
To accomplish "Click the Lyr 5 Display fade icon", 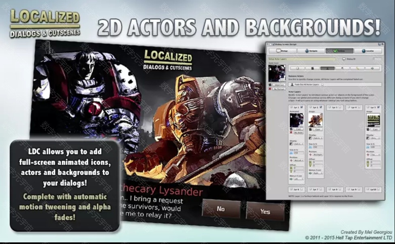I will coord(368,138).
